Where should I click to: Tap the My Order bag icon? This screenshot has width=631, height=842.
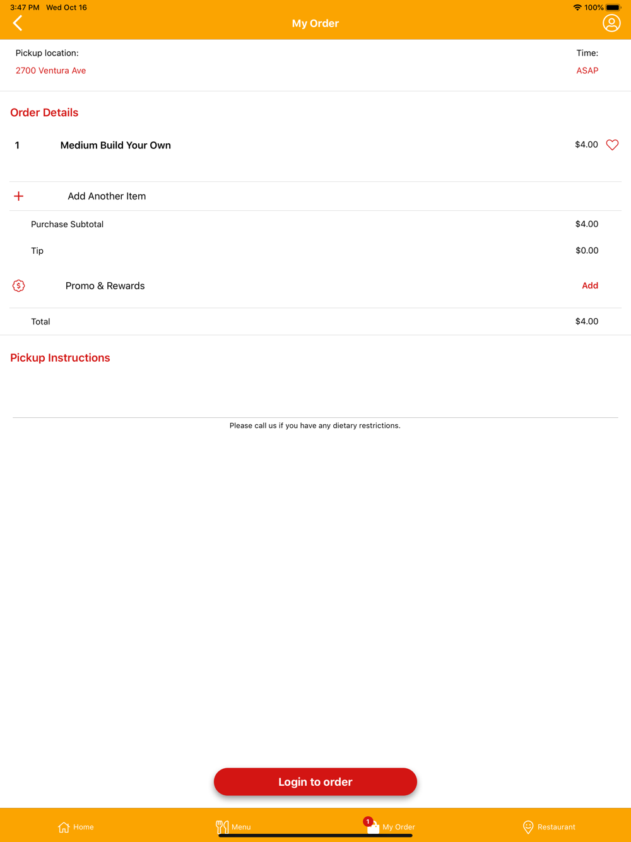(372, 826)
